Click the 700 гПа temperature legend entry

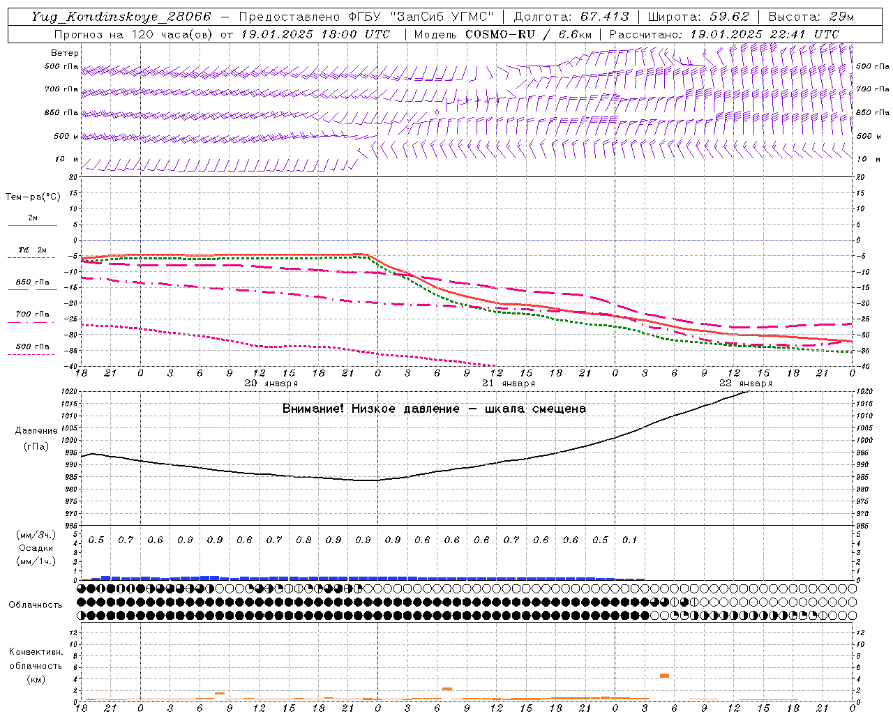coord(32,315)
